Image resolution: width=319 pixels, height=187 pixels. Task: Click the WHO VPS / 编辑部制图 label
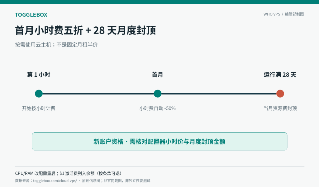pyautogui.click(x=283, y=14)
